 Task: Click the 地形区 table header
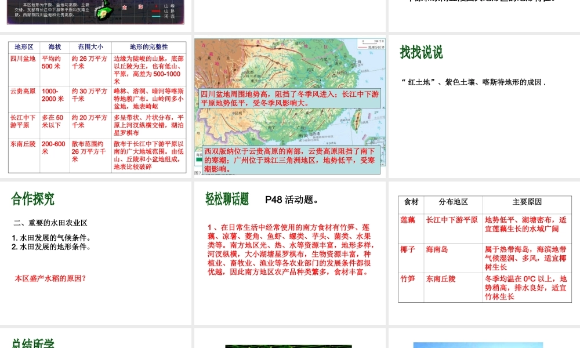pos(24,47)
